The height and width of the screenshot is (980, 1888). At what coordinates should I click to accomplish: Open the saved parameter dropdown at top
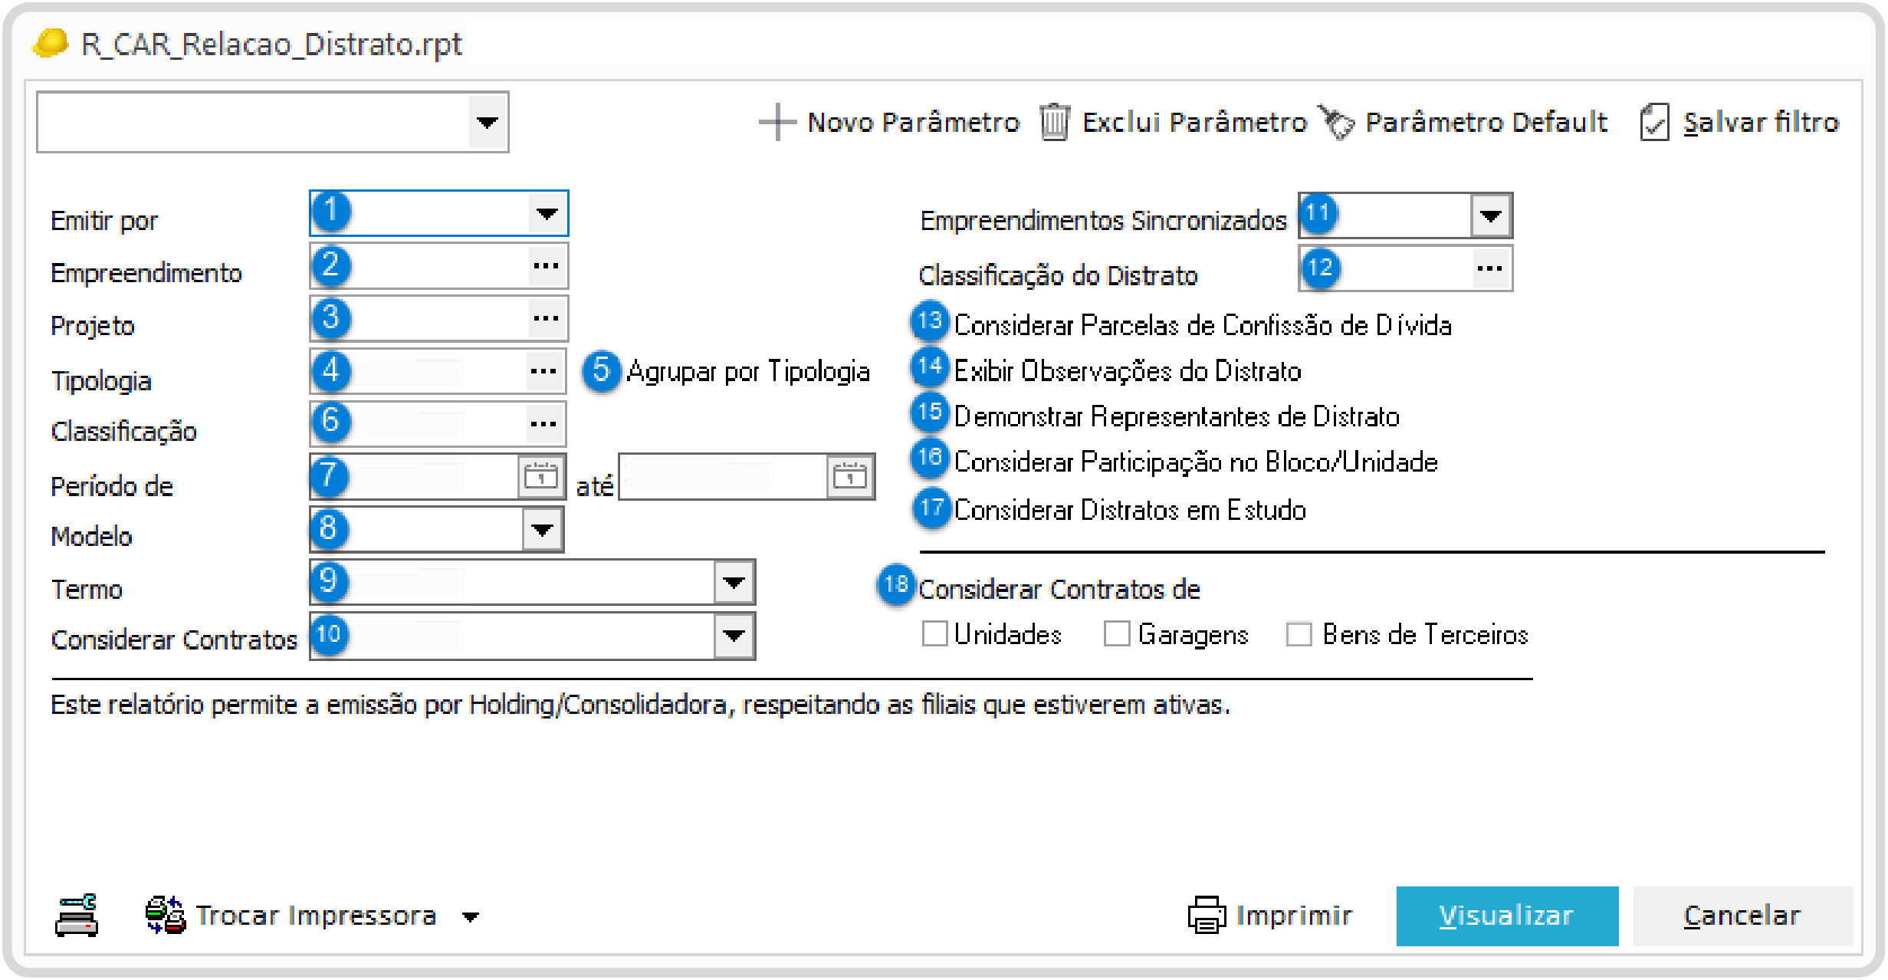pyautogui.click(x=488, y=123)
